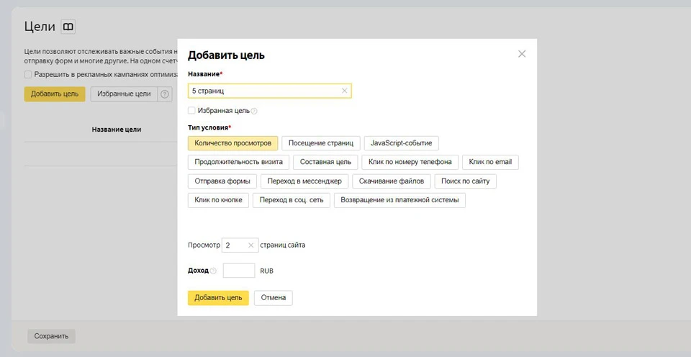The height and width of the screenshot is (357, 691).
Task: Select Продолжительность визита condition type
Action: 238,162
